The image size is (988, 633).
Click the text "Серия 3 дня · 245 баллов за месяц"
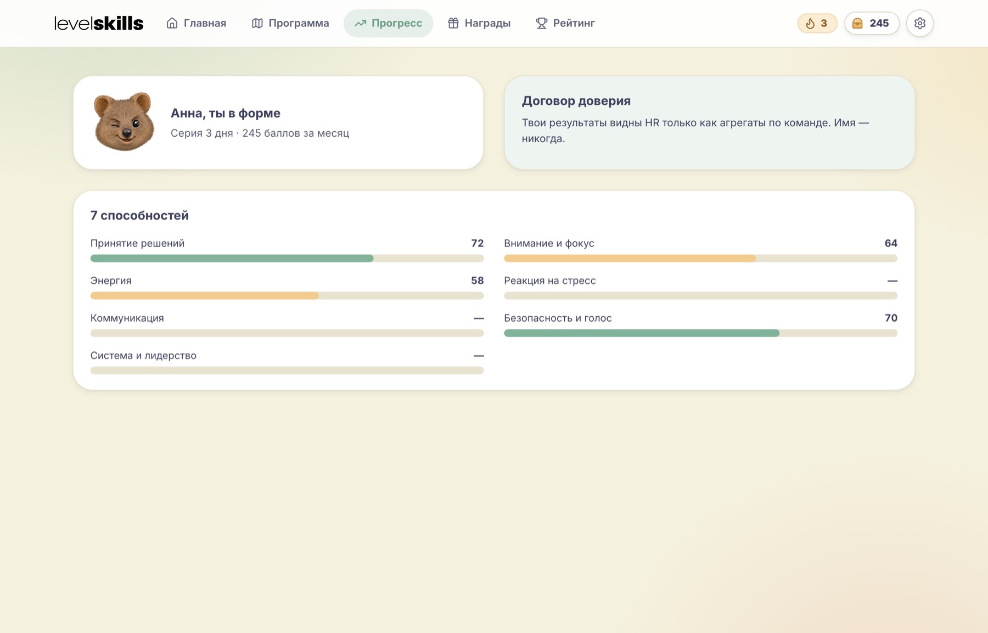[x=260, y=133]
